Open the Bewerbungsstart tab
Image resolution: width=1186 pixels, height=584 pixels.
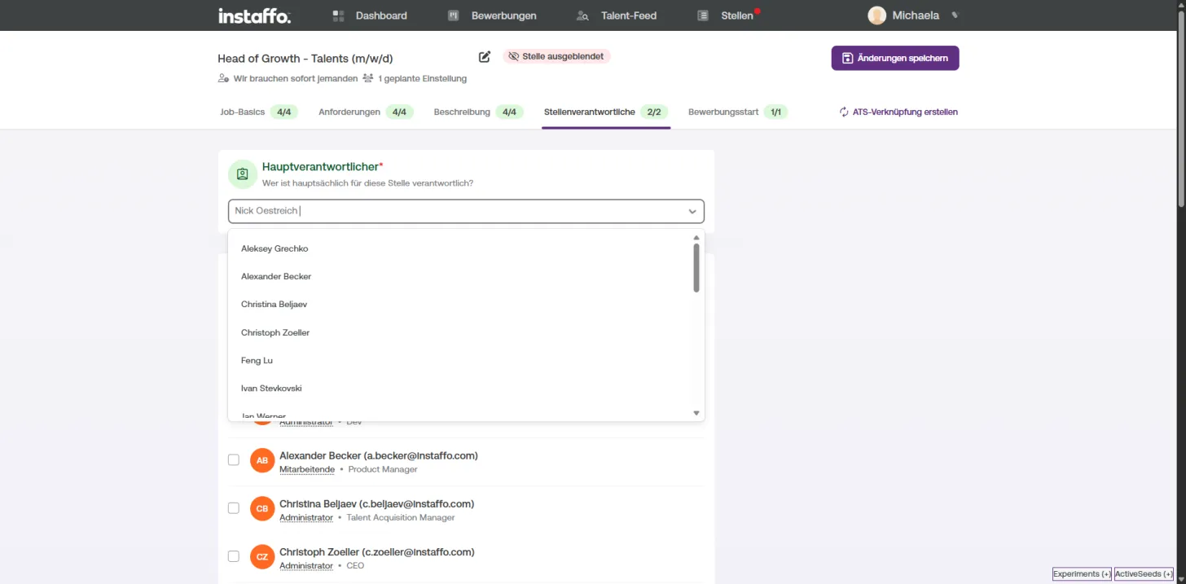point(738,112)
